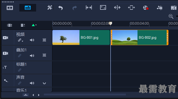Zoom out the timeline
Image resolution: width=178 pixels, height=99 pixels.
171,16
